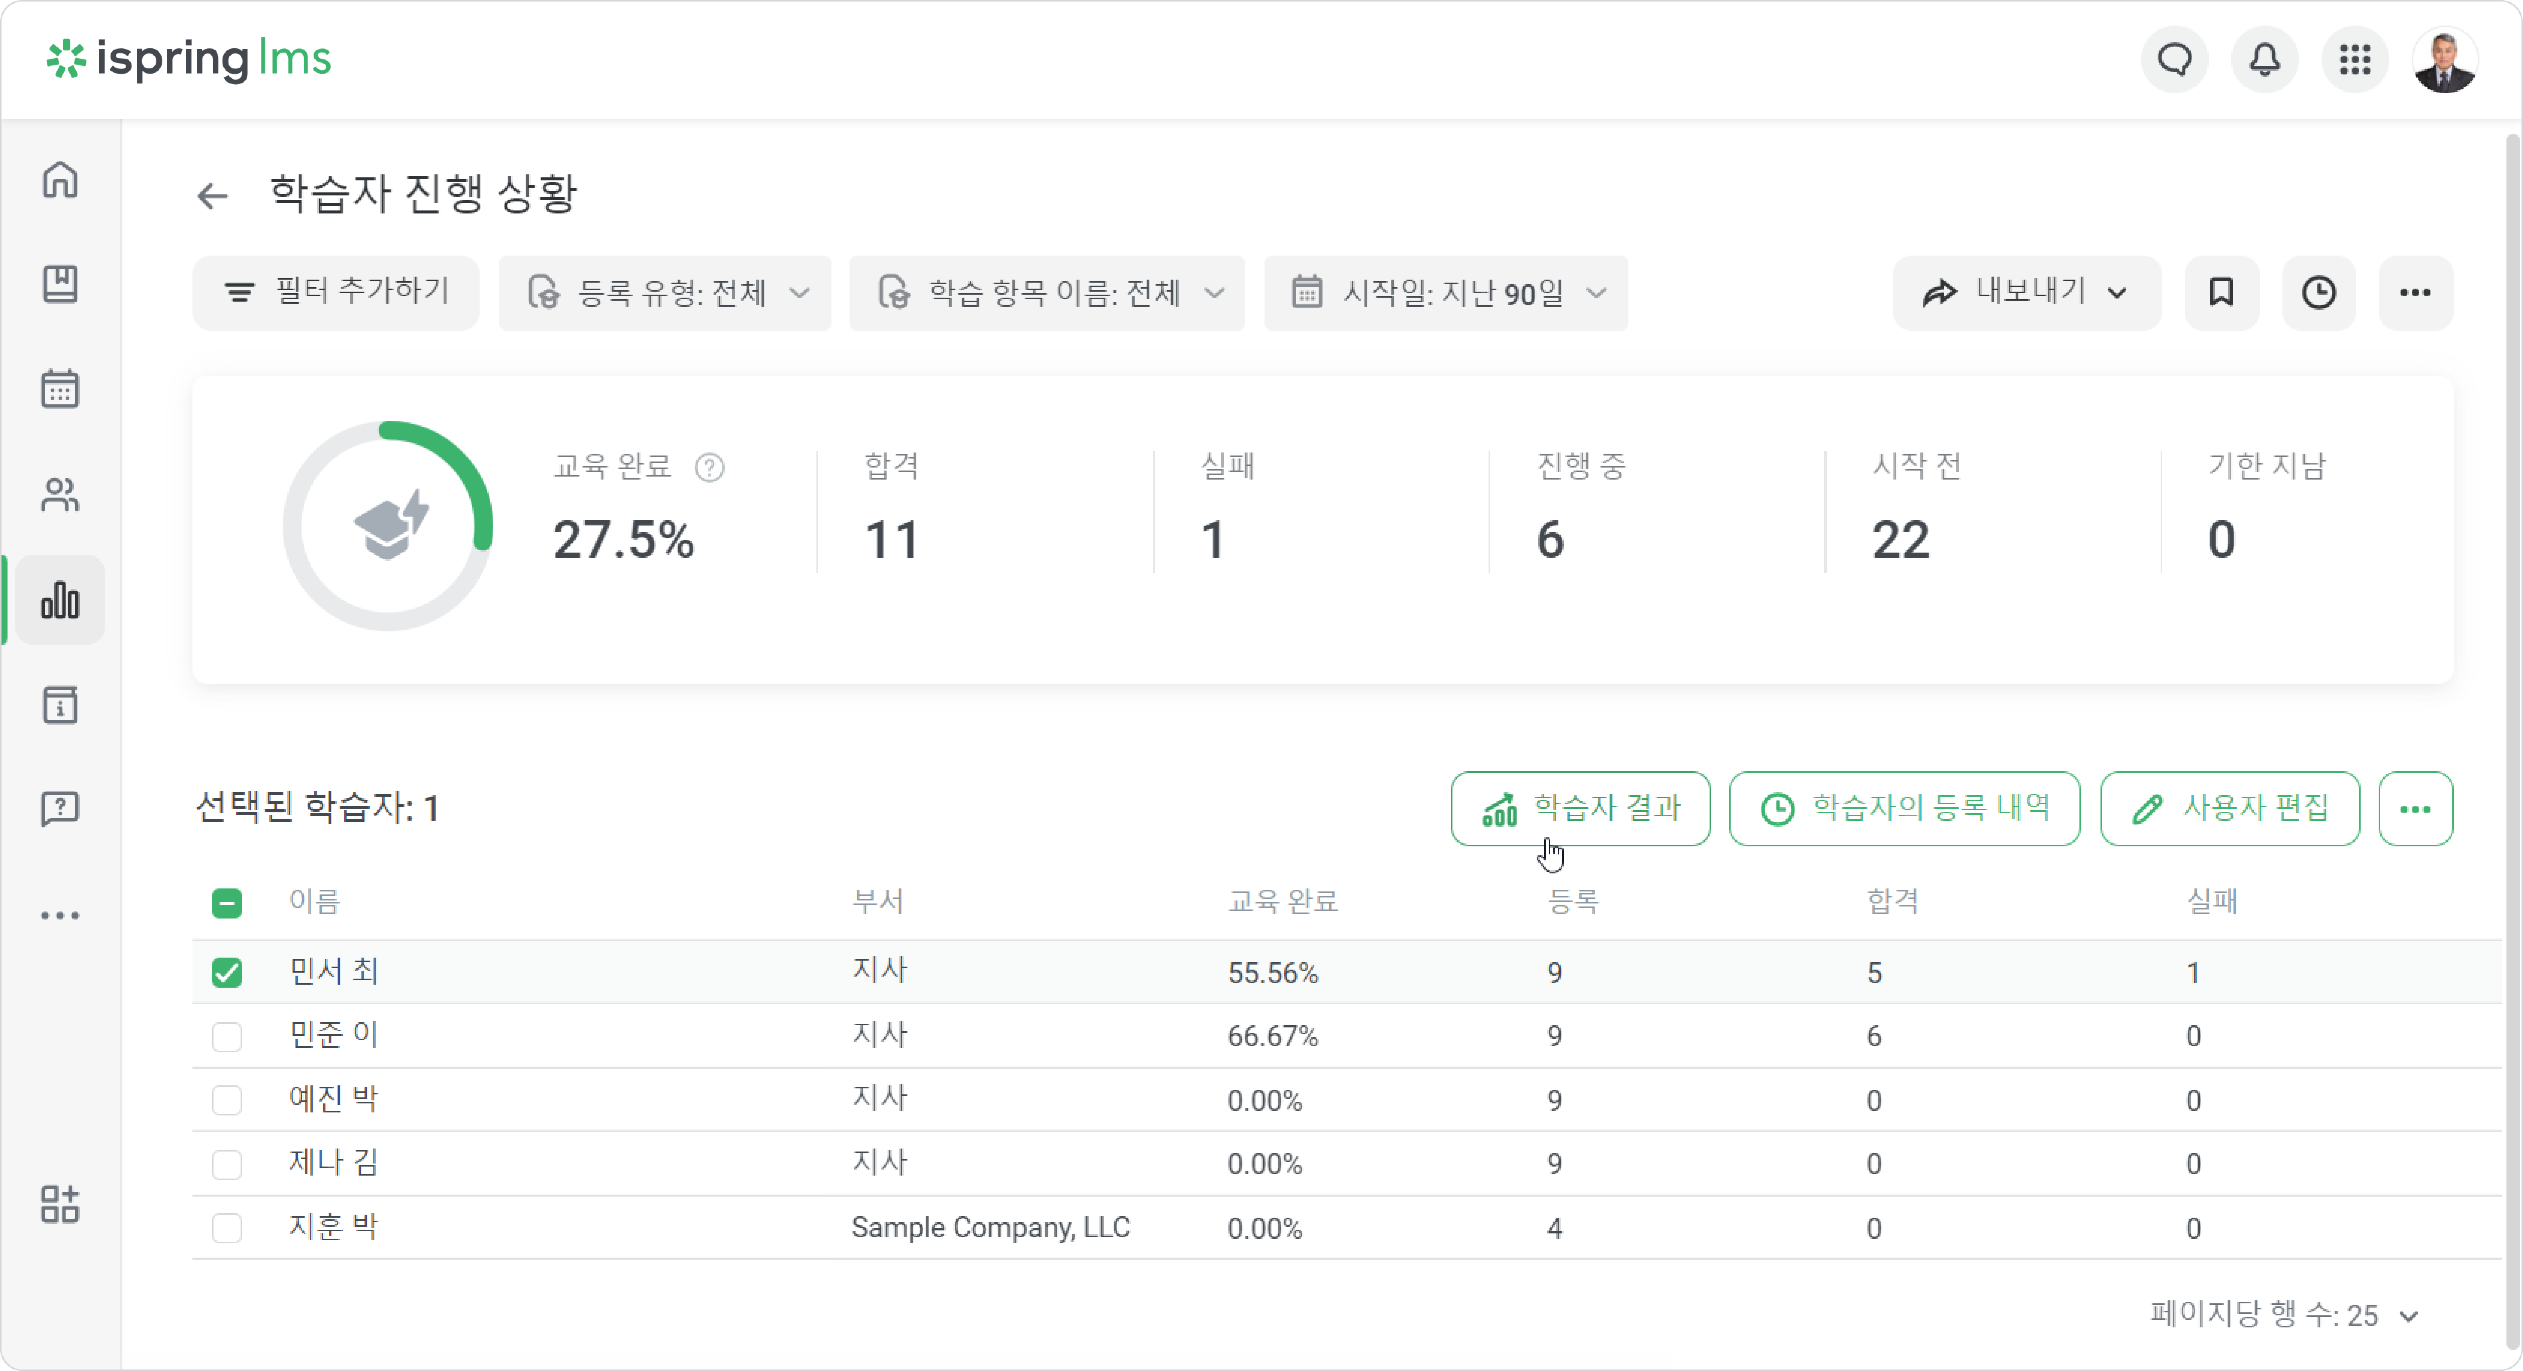
Task: Open the user profile avatar
Action: click(x=2445, y=60)
